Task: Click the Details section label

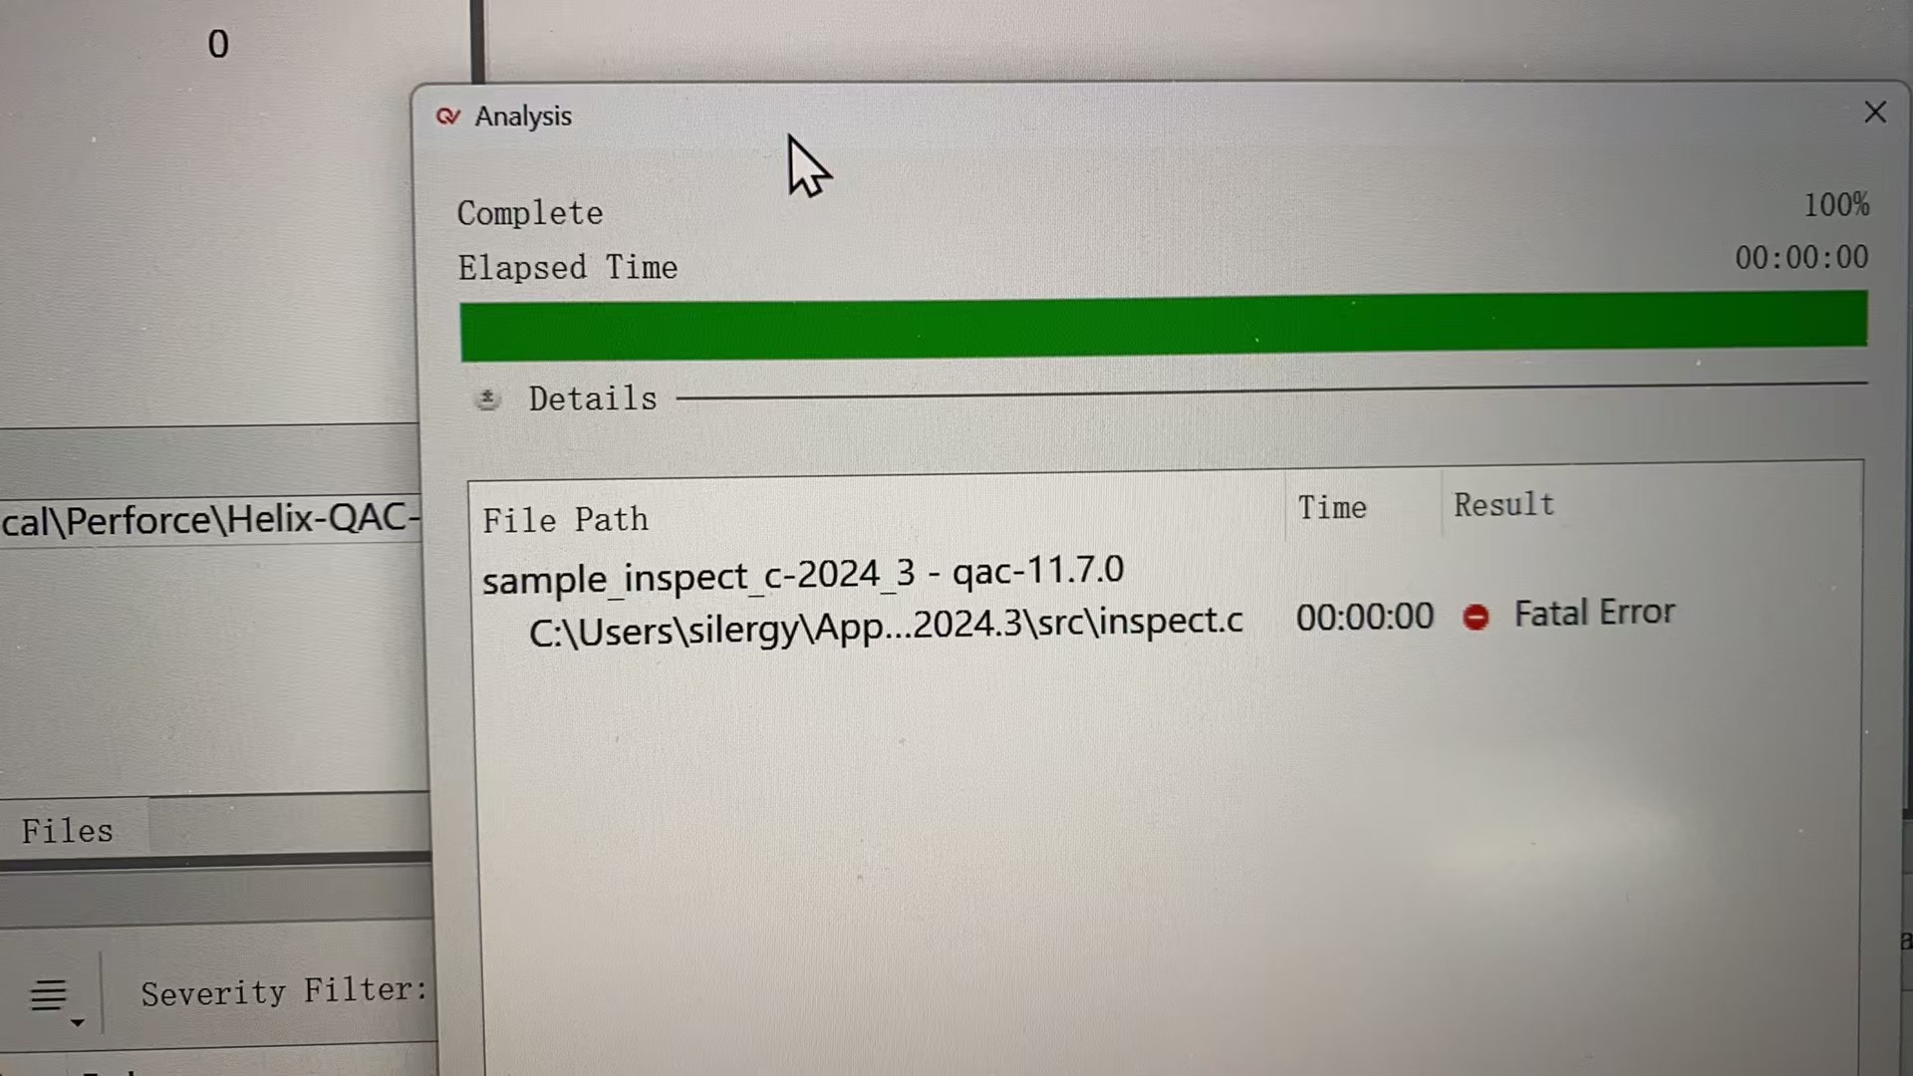Action: coord(593,399)
